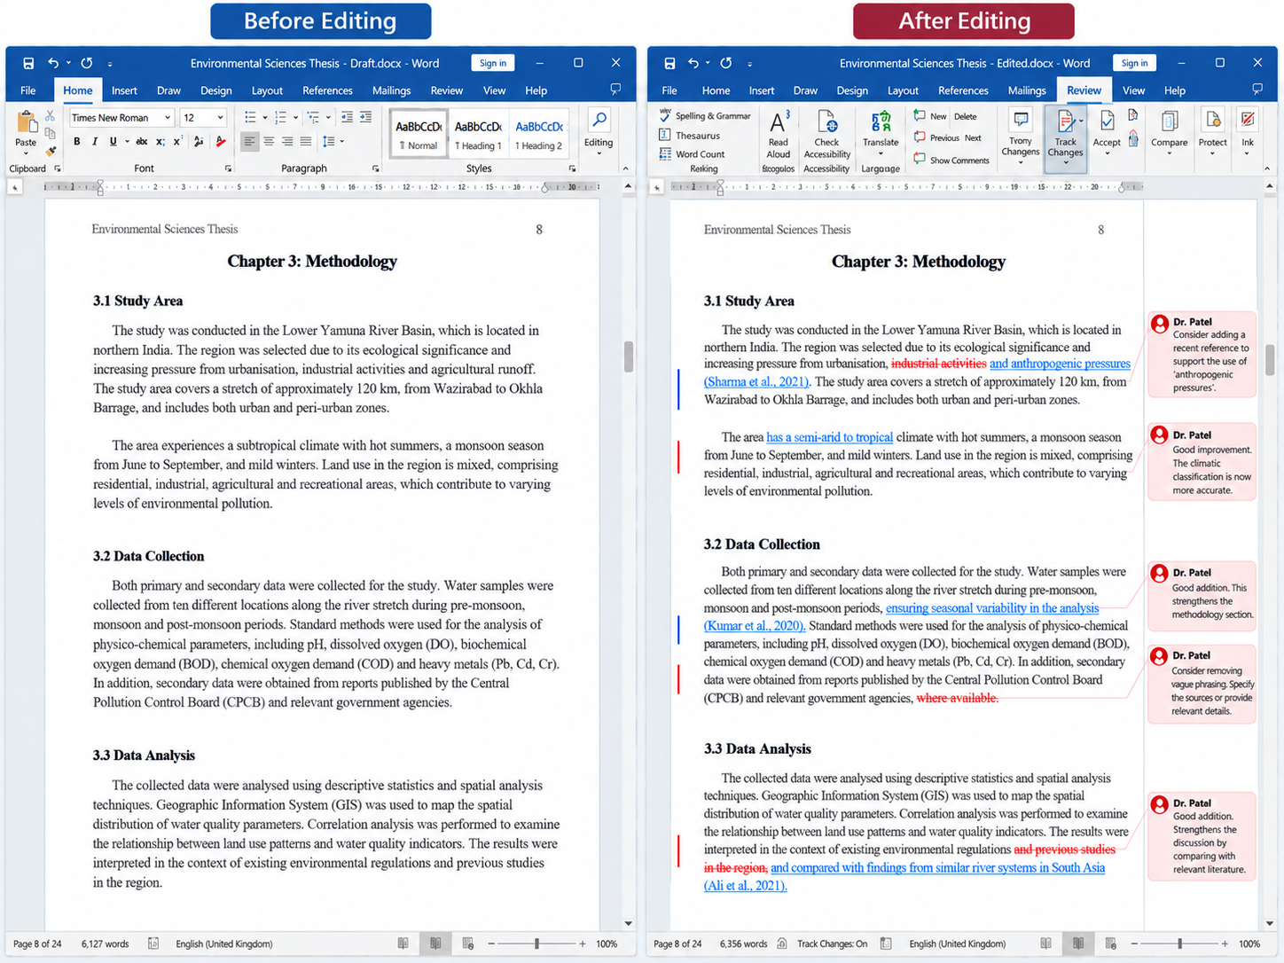Image resolution: width=1284 pixels, height=963 pixels.
Task: Click Undo in the Draft window title bar
Action: pyautogui.click(x=53, y=63)
